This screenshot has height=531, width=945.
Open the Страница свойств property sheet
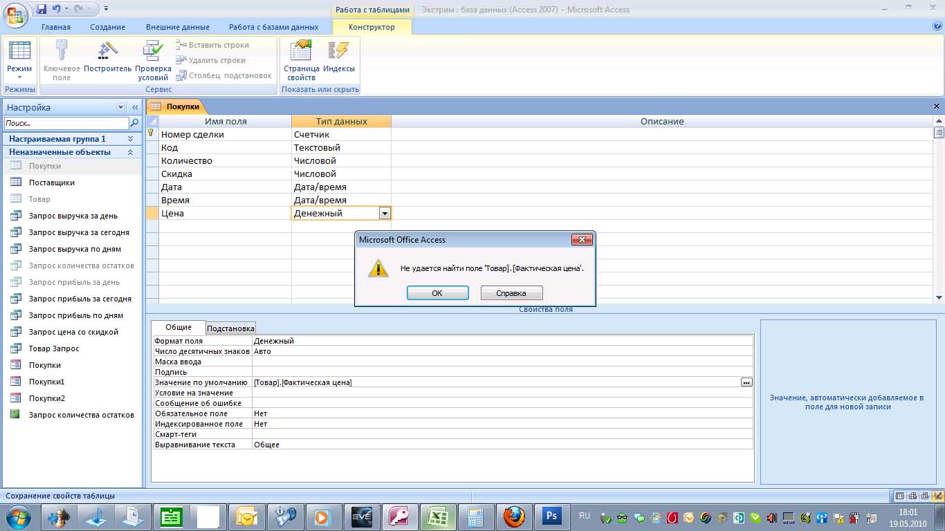(x=302, y=61)
